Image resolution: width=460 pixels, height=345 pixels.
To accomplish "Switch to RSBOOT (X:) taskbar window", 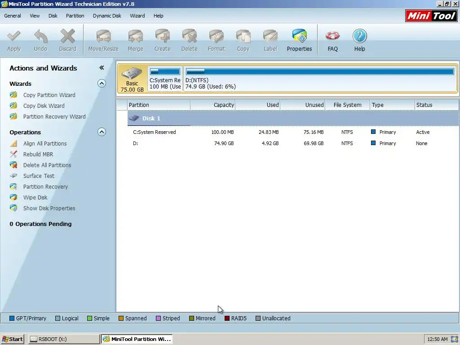I will pos(64,339).
